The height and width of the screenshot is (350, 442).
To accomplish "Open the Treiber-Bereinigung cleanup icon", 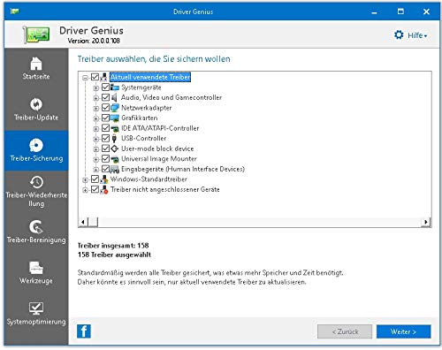I will coord(36,227).
